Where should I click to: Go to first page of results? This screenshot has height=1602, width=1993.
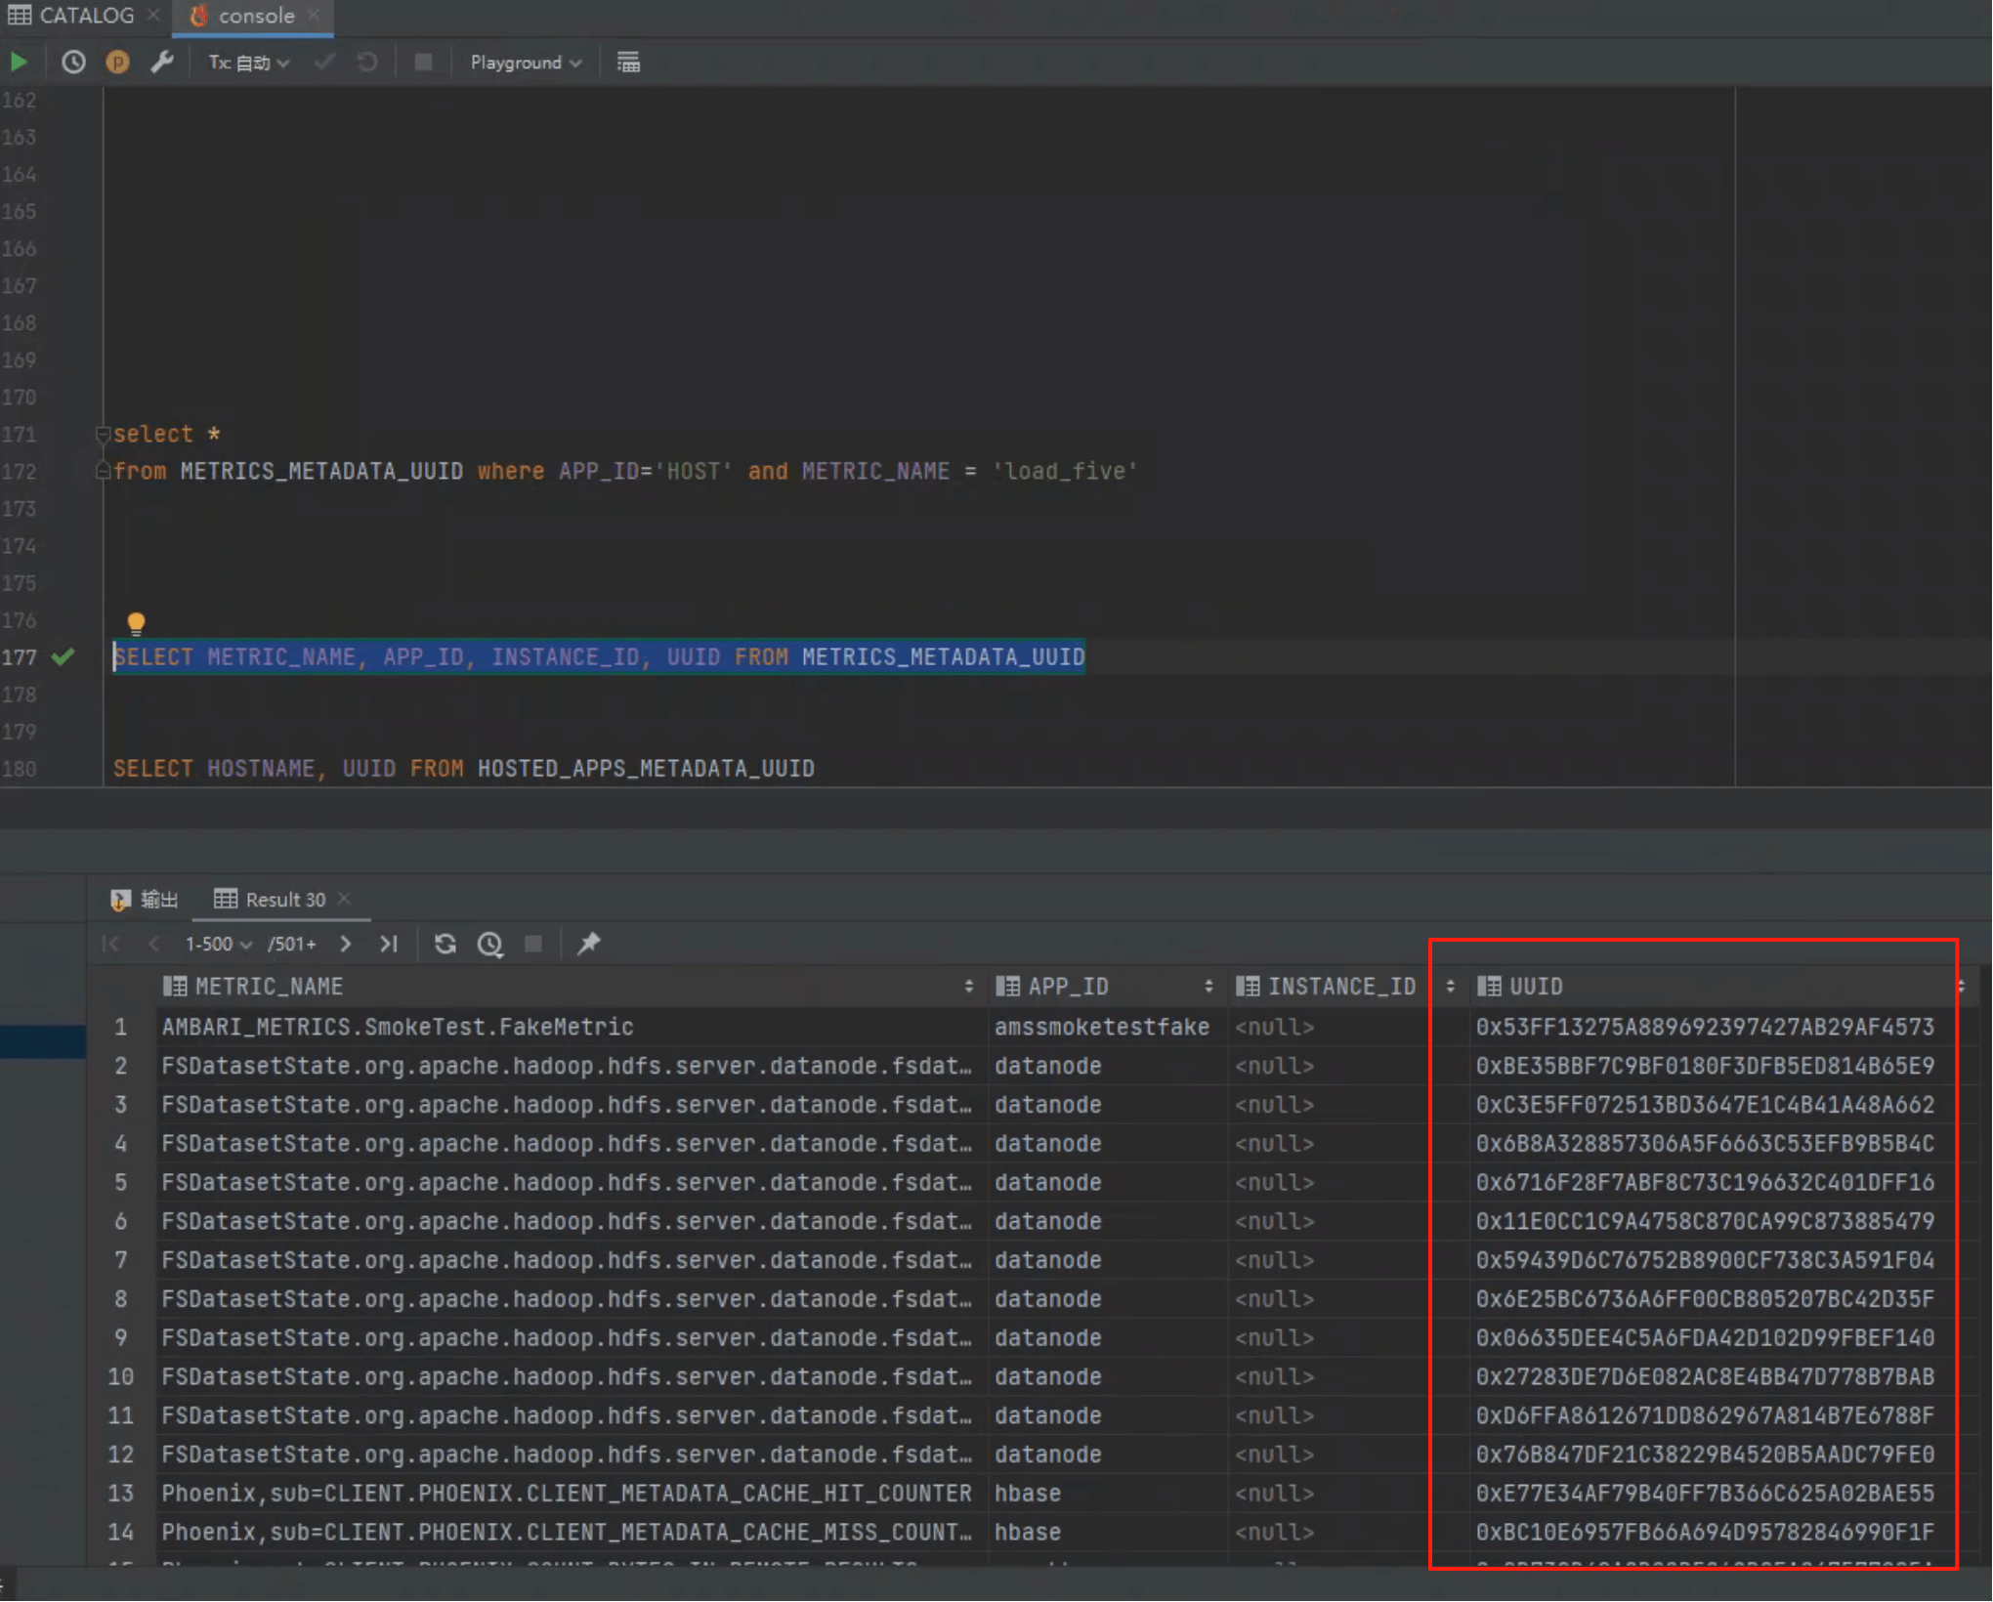[x=110, y=944]
